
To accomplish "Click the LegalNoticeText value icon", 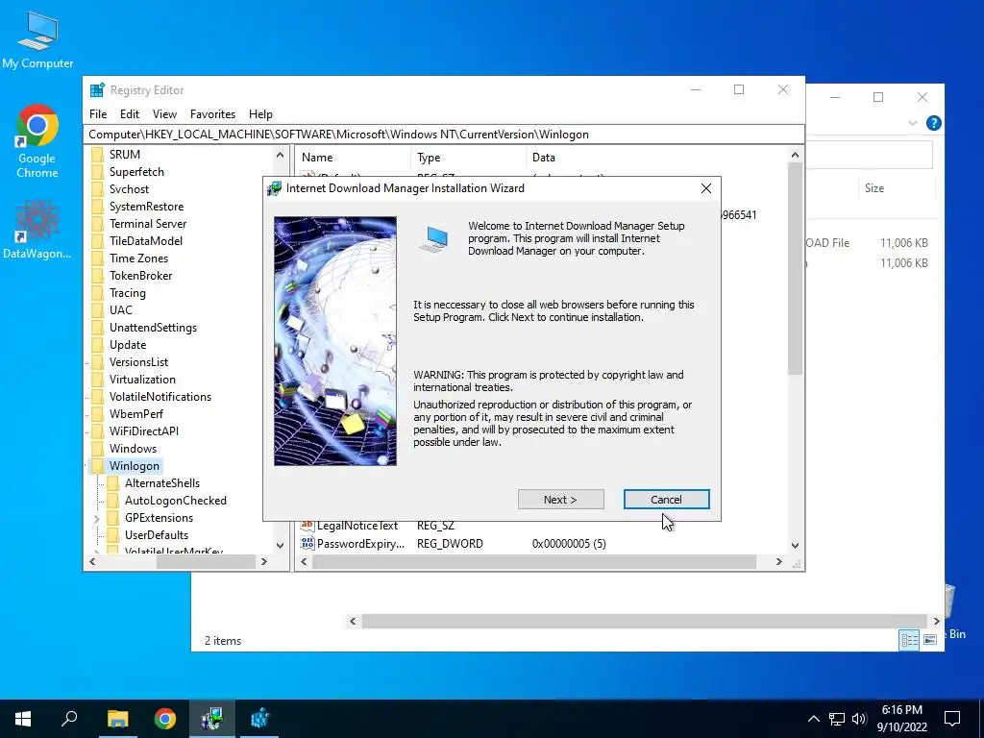I will [x=307, y=526].
